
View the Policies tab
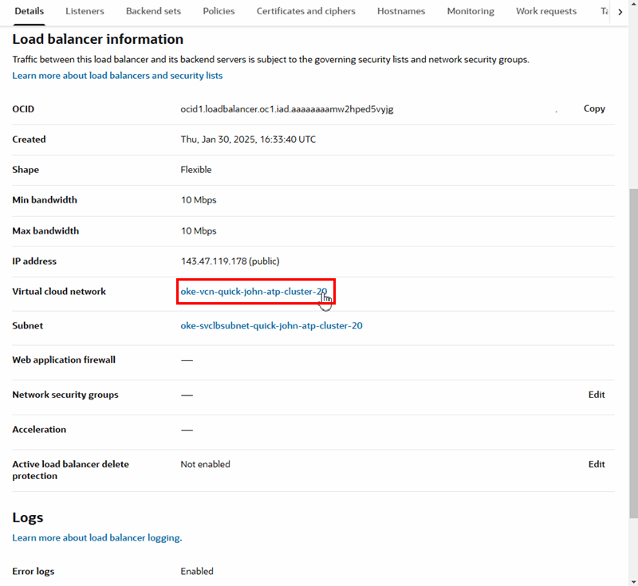point(219,11)
